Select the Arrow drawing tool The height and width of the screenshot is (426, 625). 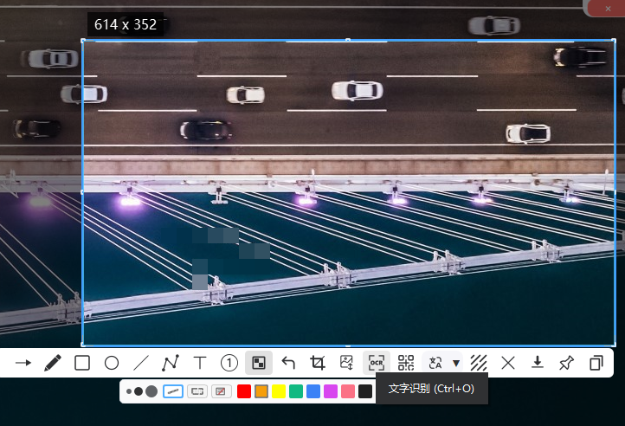(23, 363)
